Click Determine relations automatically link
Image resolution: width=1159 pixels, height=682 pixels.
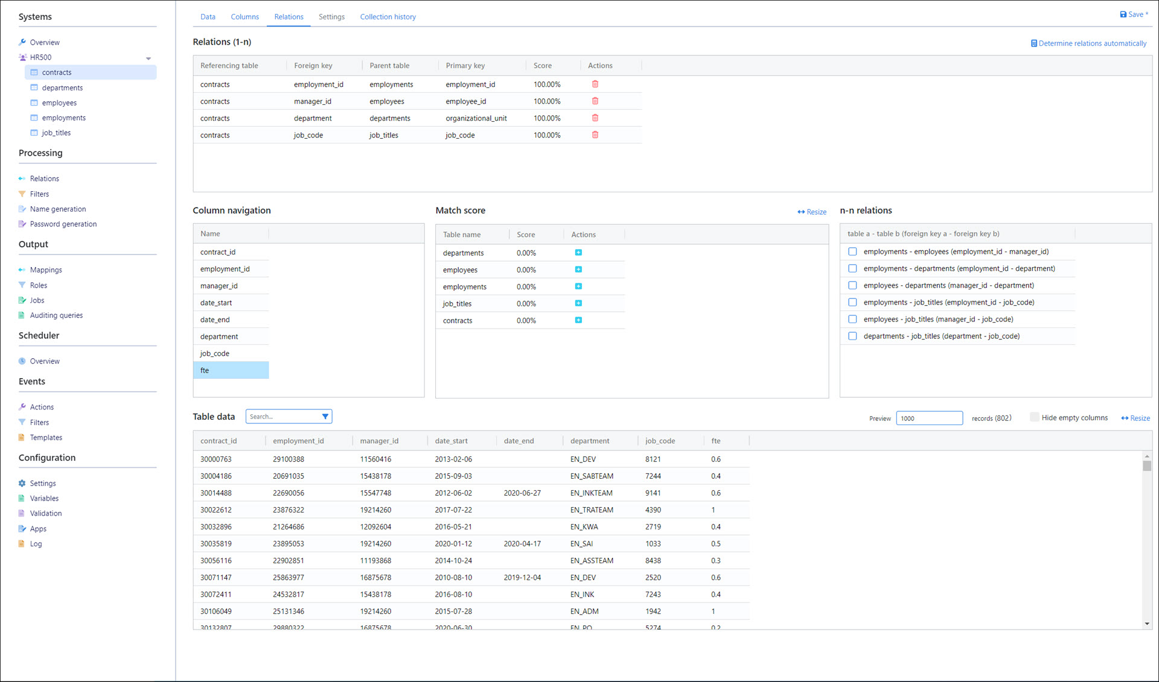point(1088,43)
